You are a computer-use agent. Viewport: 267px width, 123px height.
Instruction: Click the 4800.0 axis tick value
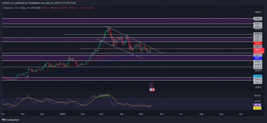pyautogui.click(x=258, y=12)
